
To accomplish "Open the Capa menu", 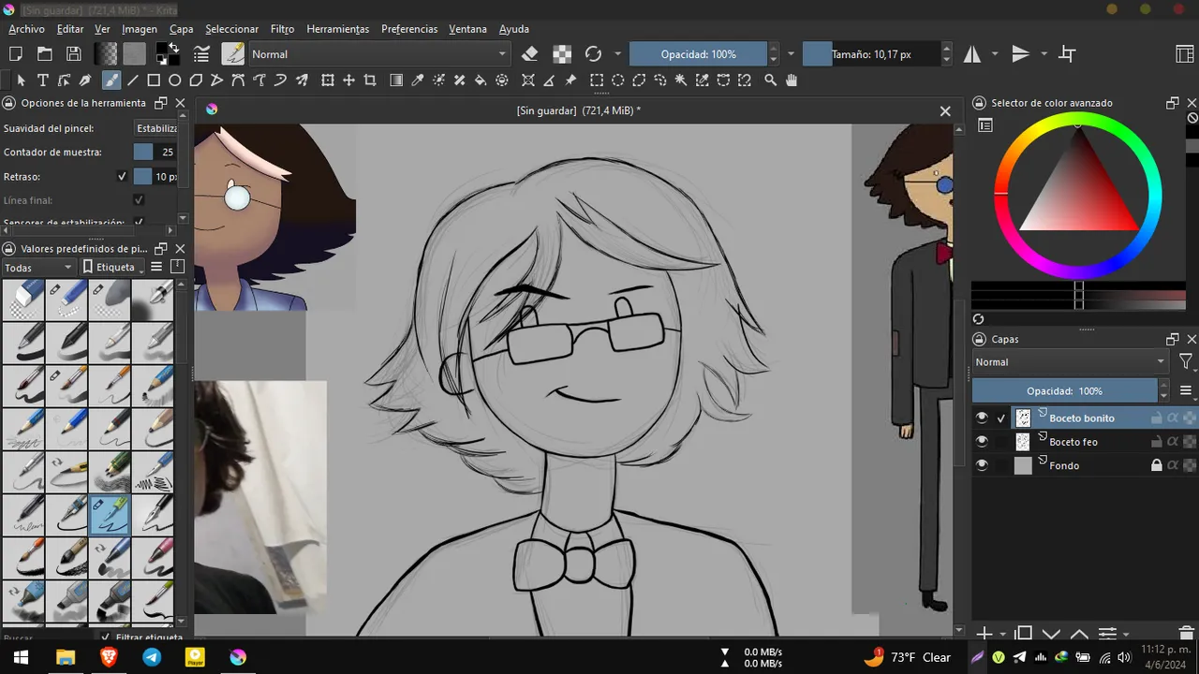I will point(181,29).
